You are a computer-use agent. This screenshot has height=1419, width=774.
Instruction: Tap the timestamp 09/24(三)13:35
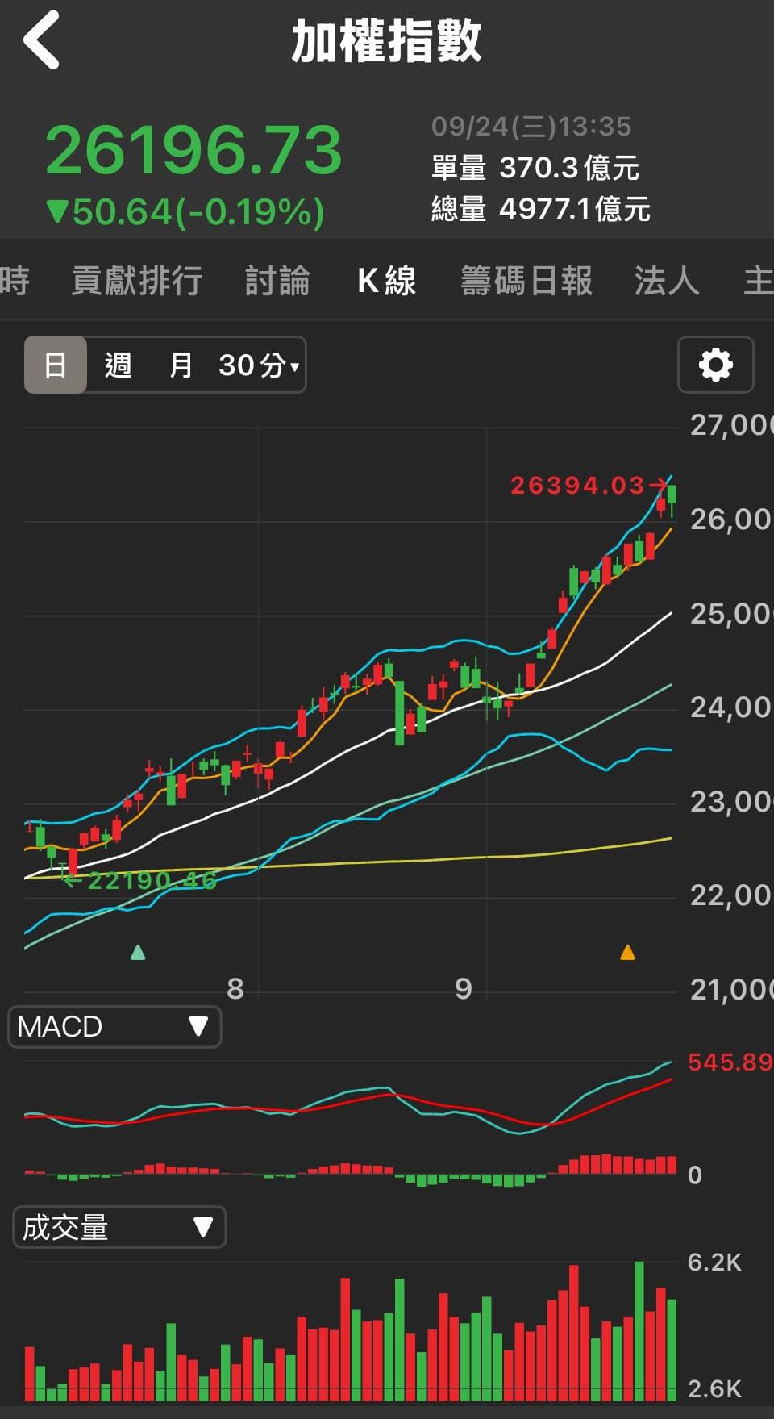click(x=531, y=127)
